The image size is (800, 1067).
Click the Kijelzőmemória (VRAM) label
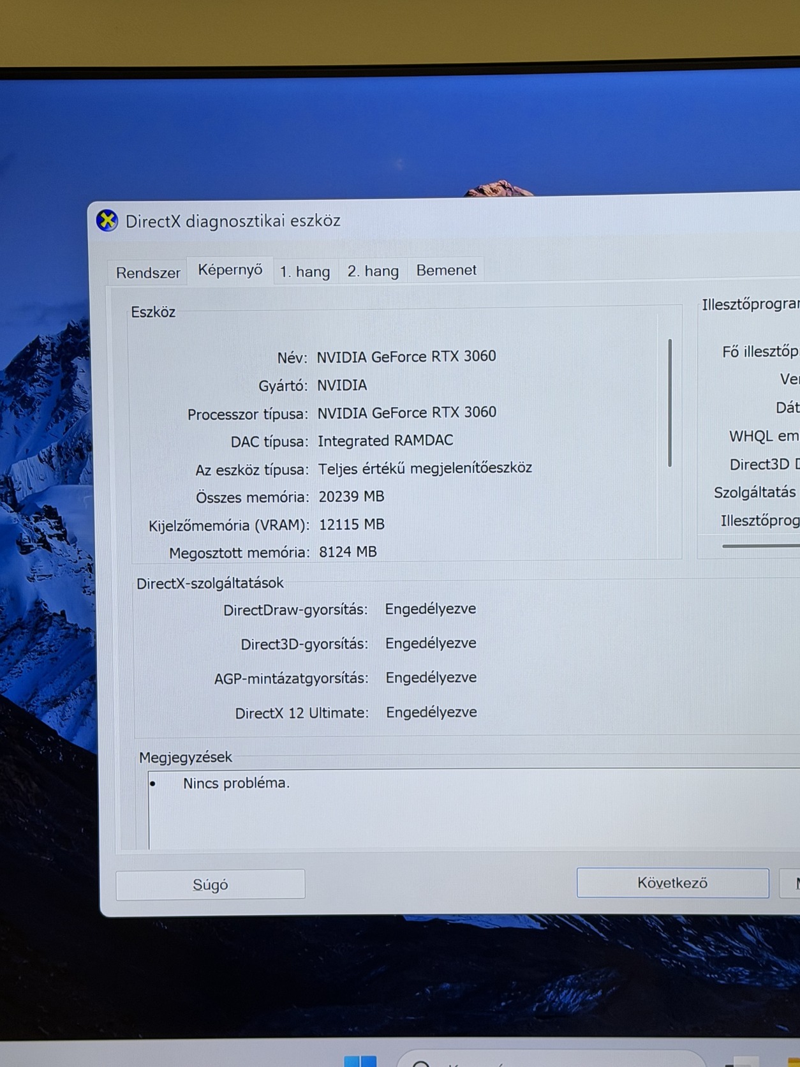(229, 525)
